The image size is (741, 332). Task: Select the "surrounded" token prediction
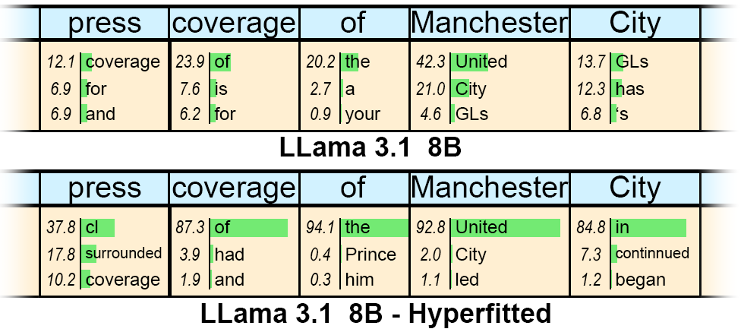pos(123,253)
